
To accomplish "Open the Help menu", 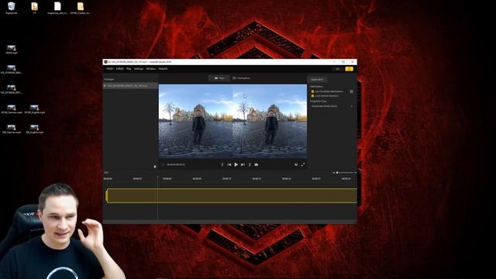I will coord(163,69).
